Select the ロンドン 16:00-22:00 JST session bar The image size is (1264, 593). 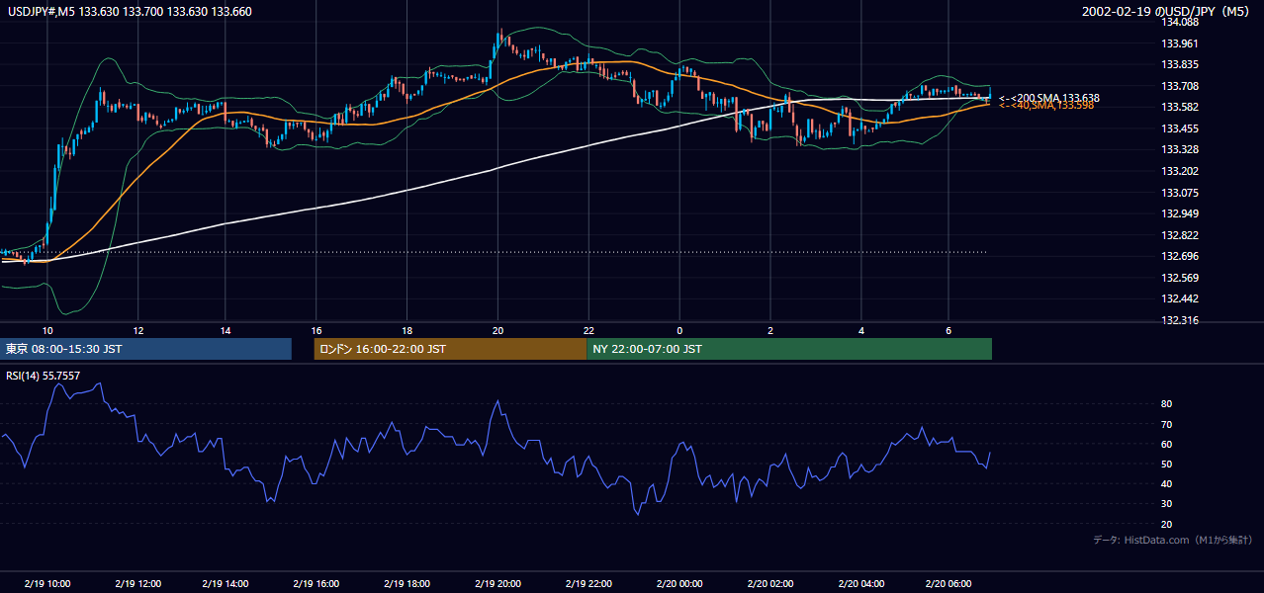pos(450,349)
